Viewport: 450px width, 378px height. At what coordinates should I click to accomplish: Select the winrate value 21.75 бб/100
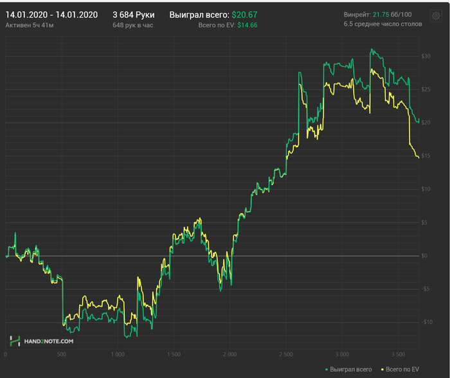pos(392,15)
